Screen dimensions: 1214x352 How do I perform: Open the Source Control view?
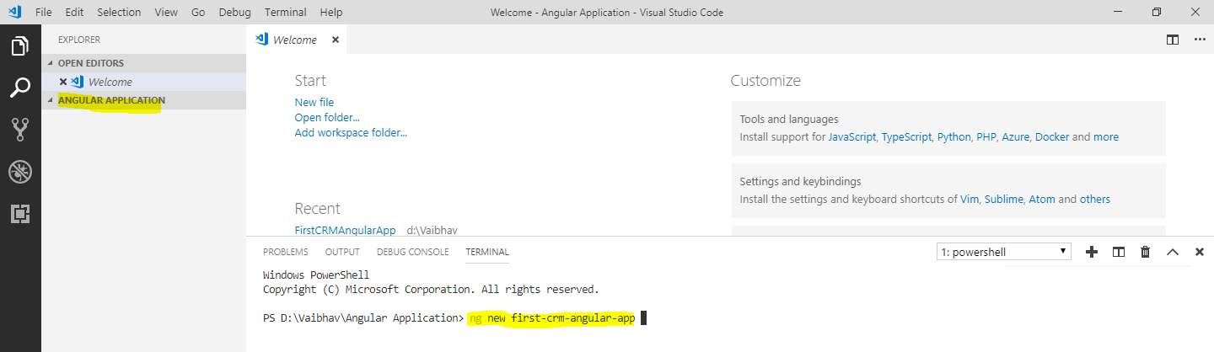coord(20,129)
